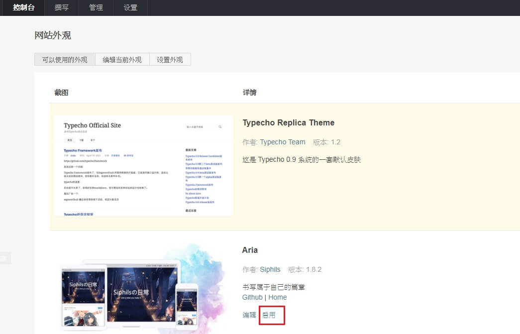Open the Typecho Team author link
Image resolution: width=520 pixels, height=334 pixels.
click(x=282, y=142)
